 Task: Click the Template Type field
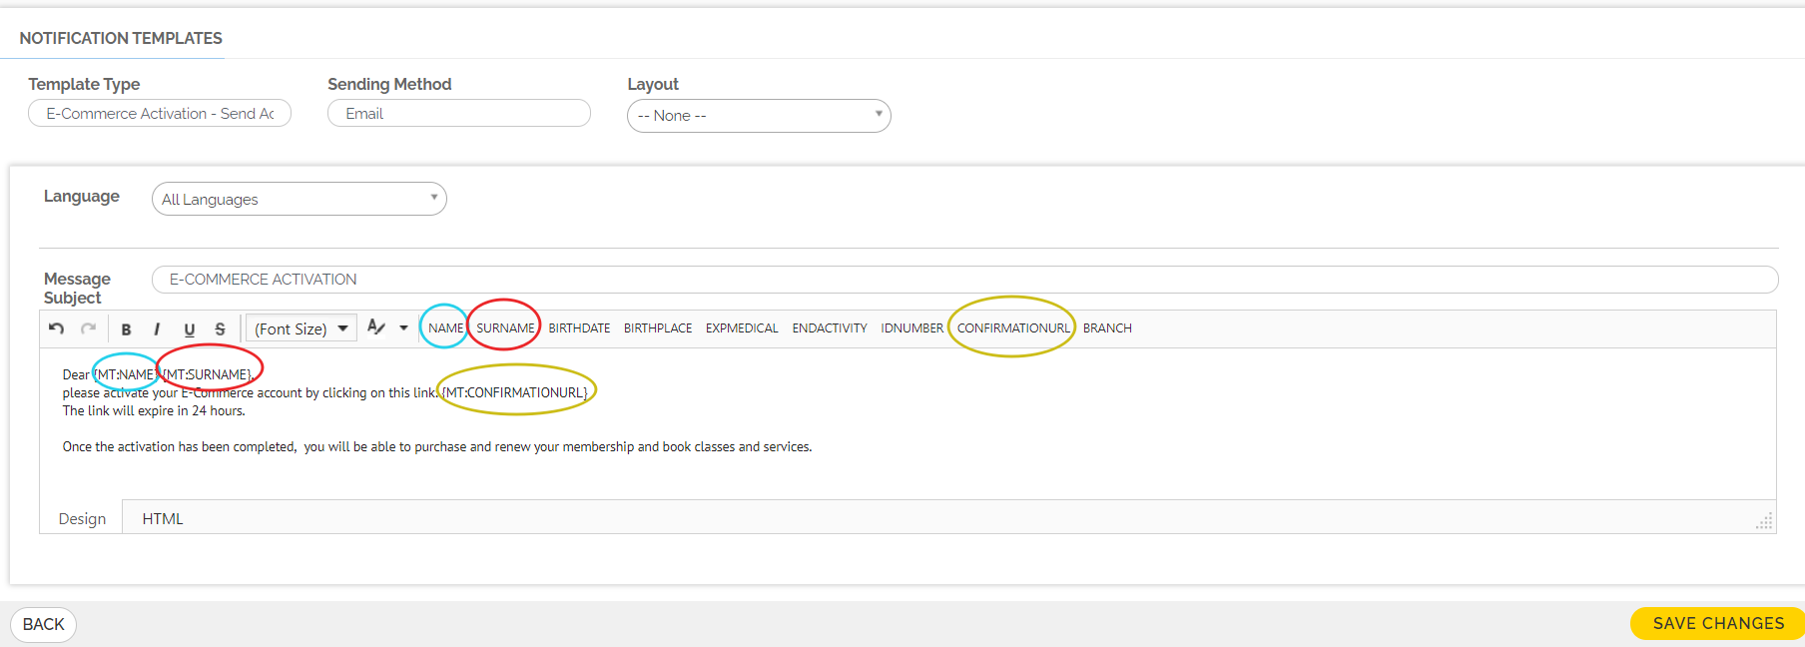(160, 113)
